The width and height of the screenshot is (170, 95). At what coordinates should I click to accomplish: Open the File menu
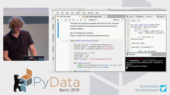point(58,13)
